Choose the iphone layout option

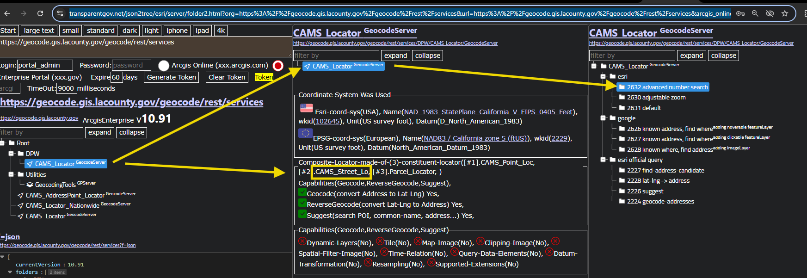click(177, 31)
